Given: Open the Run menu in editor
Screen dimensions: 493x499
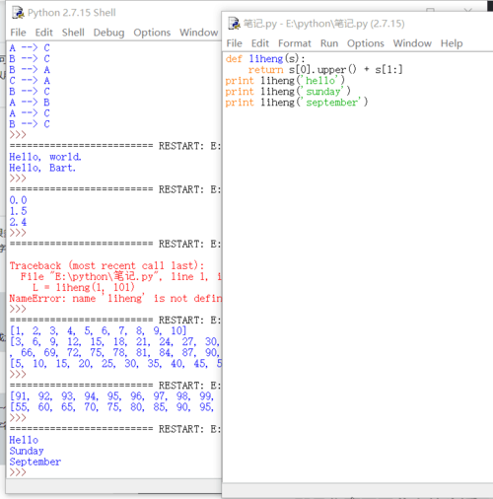Looking at the screenshot, I should 329,43.
